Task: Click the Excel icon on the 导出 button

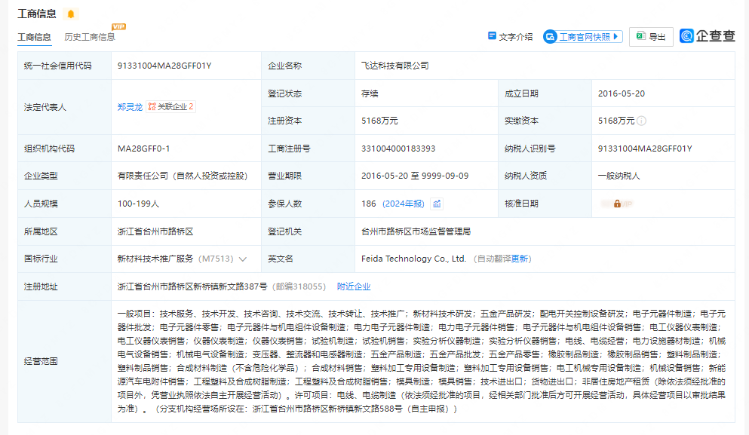Action: point(640,36)
